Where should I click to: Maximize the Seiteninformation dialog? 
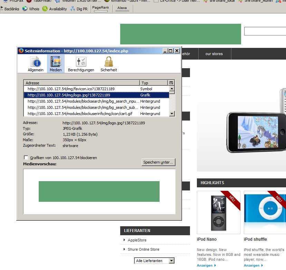[171, 51]
